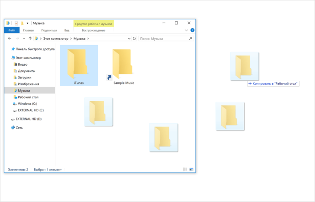315x202 pixels.
Task: Click the Копировать в "Рабочий стол" tooltip
Action: [273, 83]
